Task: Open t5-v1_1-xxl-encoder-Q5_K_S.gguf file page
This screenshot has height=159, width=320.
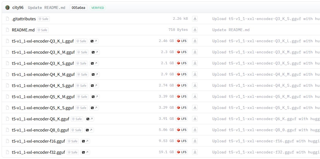Action: 43,108
